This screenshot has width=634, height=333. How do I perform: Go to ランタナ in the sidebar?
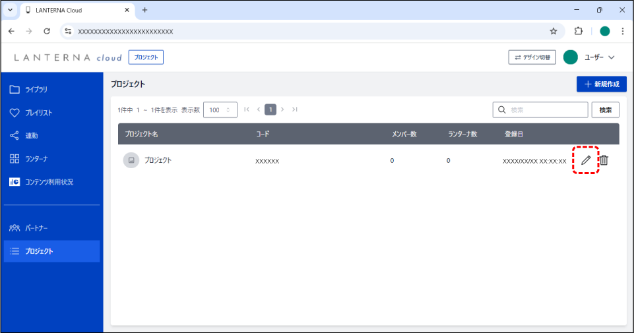tap(36, 159)
